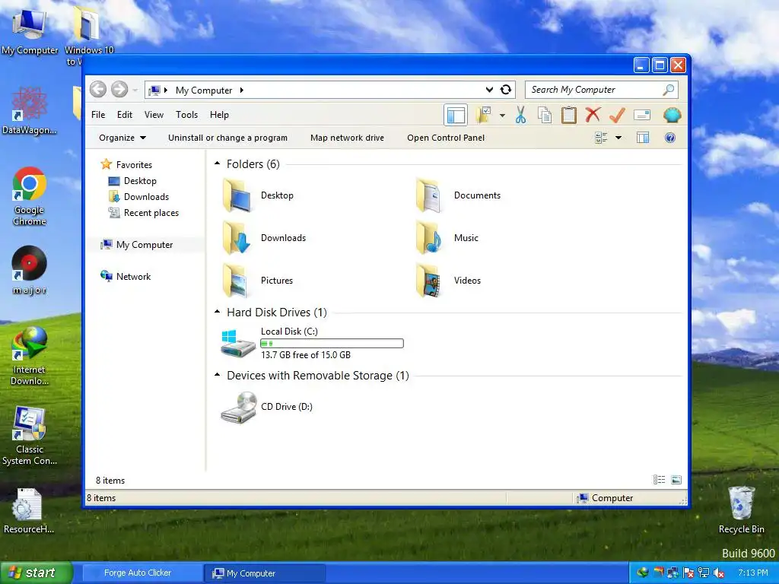779x584 pixels.
Task: Click the Google Chrome desktop shortcut
Action: tap(30, 196)
